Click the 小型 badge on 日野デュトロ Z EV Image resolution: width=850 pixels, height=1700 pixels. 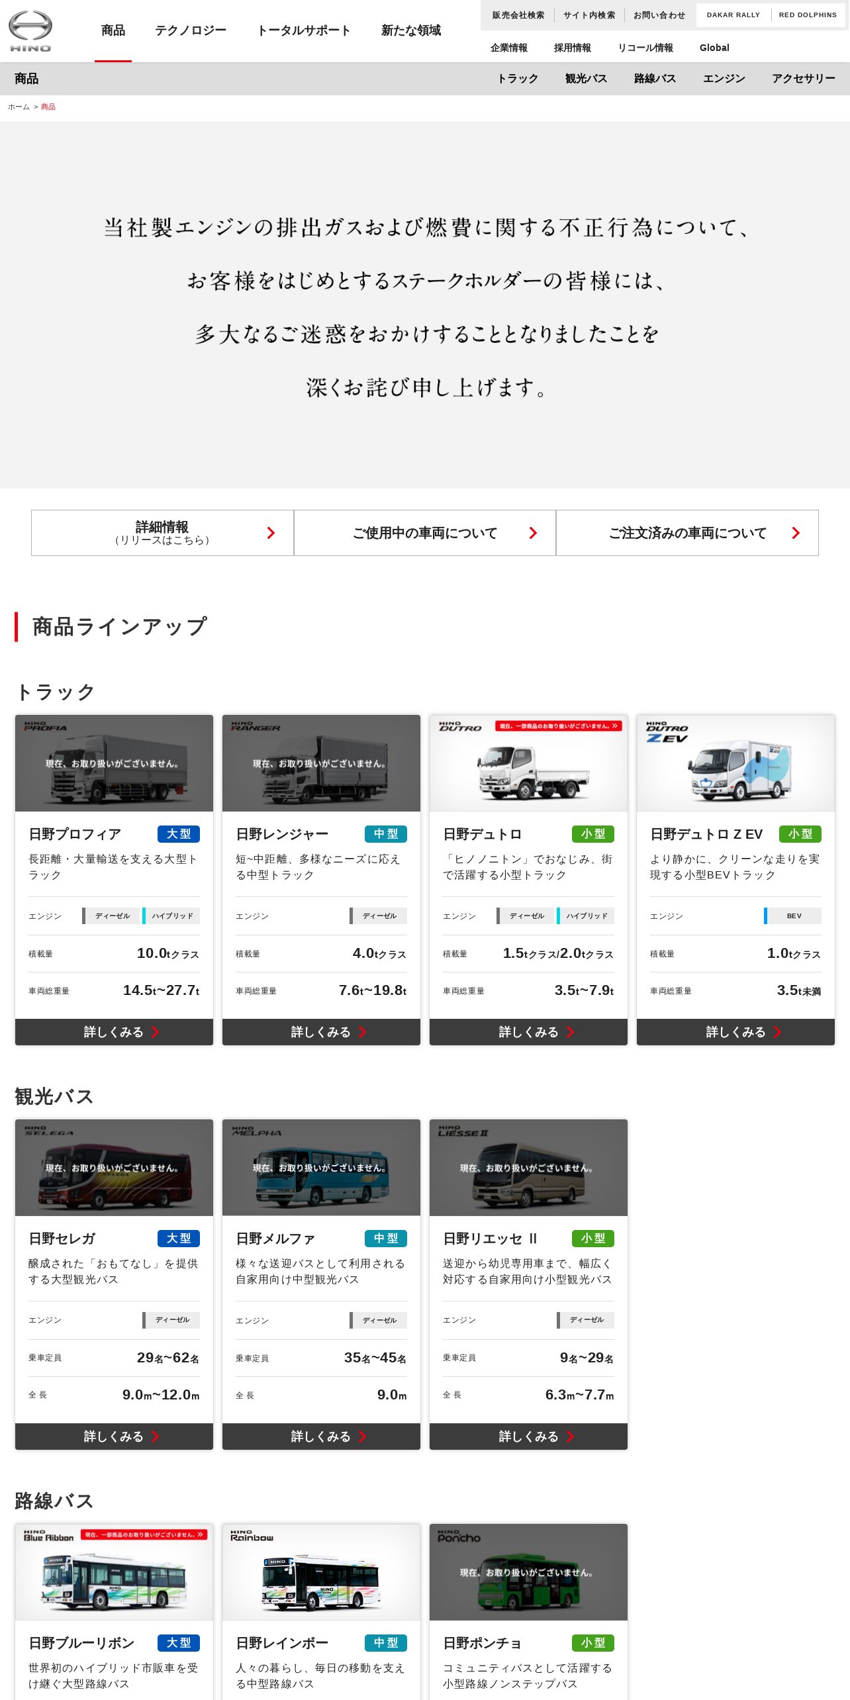(x=800, y=834)
